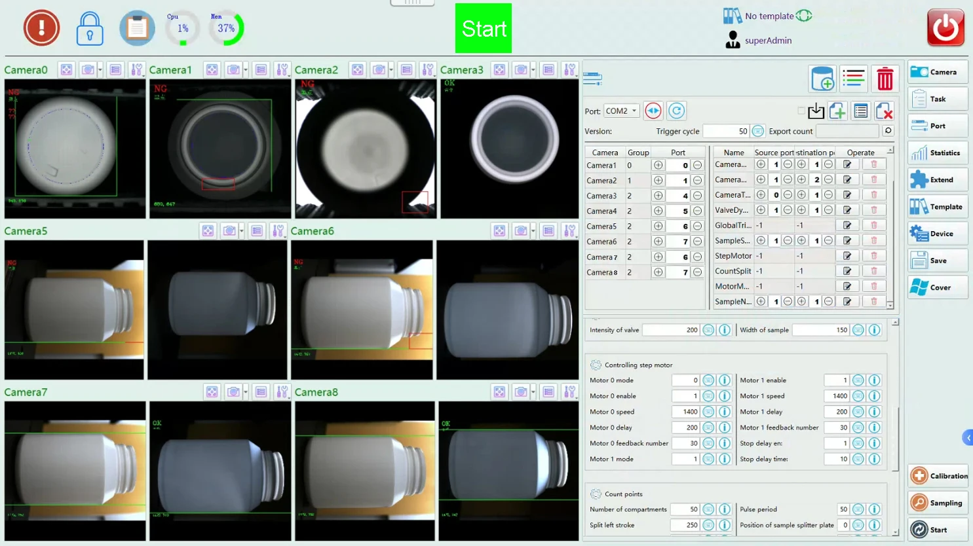Open the Statistics panel
This screenshot has height=546, width=973.
(x=938, y=152)
